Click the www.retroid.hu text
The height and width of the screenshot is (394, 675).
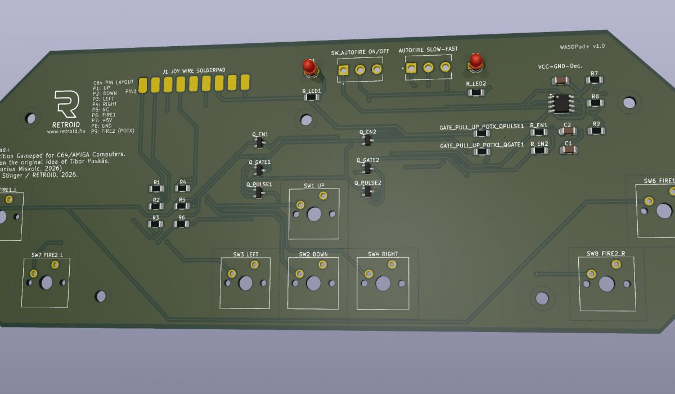click(x=66, y=131)
